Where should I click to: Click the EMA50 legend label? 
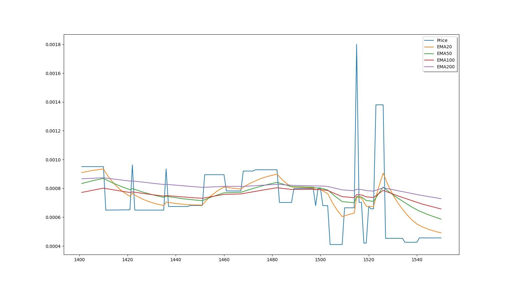click(x=444, y=53)
